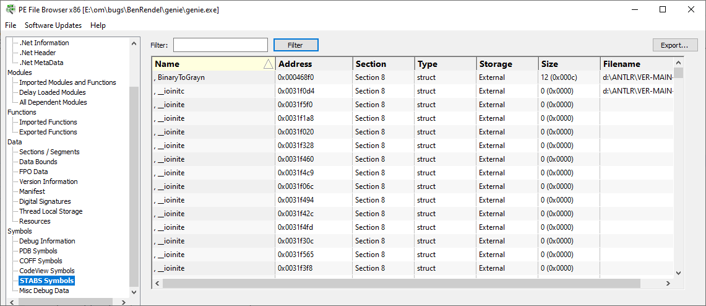Select COFF Symbols tree item
This screenshot has width=706, height=306.
click(x=40, y=261)
